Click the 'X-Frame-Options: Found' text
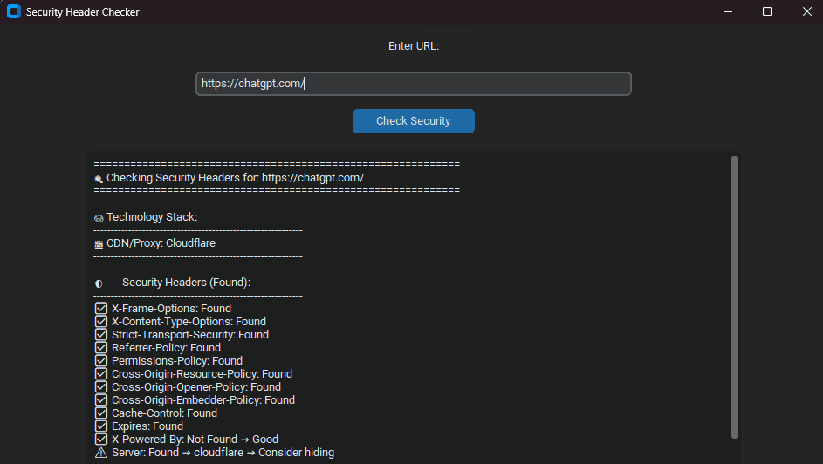This screenshot has height=464, width=823. tap(171, 308)
